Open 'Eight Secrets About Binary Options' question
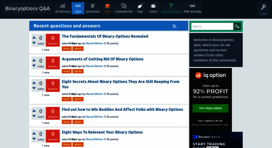The image size is (272, 148). point(120,84)
